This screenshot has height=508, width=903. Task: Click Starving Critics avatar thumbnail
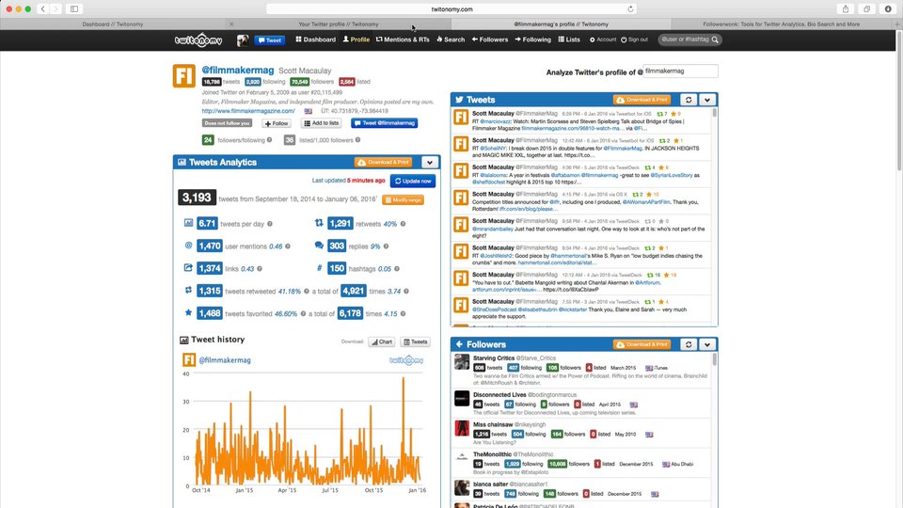tap(462, 361)
